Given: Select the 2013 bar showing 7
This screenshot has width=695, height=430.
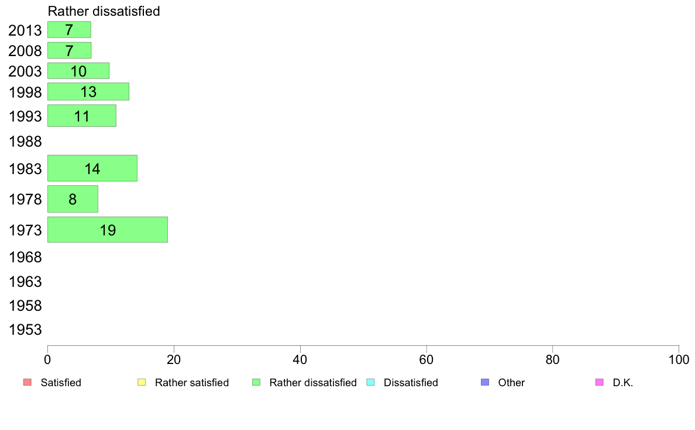Looking at the screenshot, I should click(69, 30).
